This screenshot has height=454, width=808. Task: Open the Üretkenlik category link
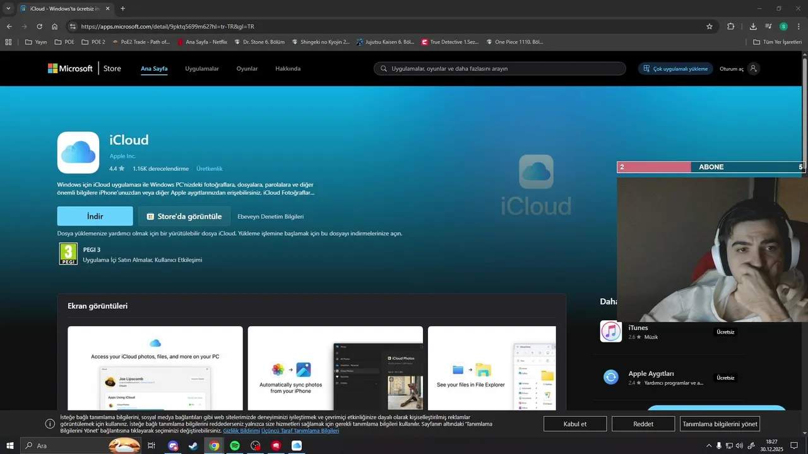pos(210,169)
